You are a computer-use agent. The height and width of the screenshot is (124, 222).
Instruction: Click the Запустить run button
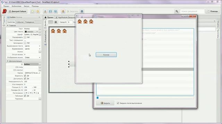[72, 11]
